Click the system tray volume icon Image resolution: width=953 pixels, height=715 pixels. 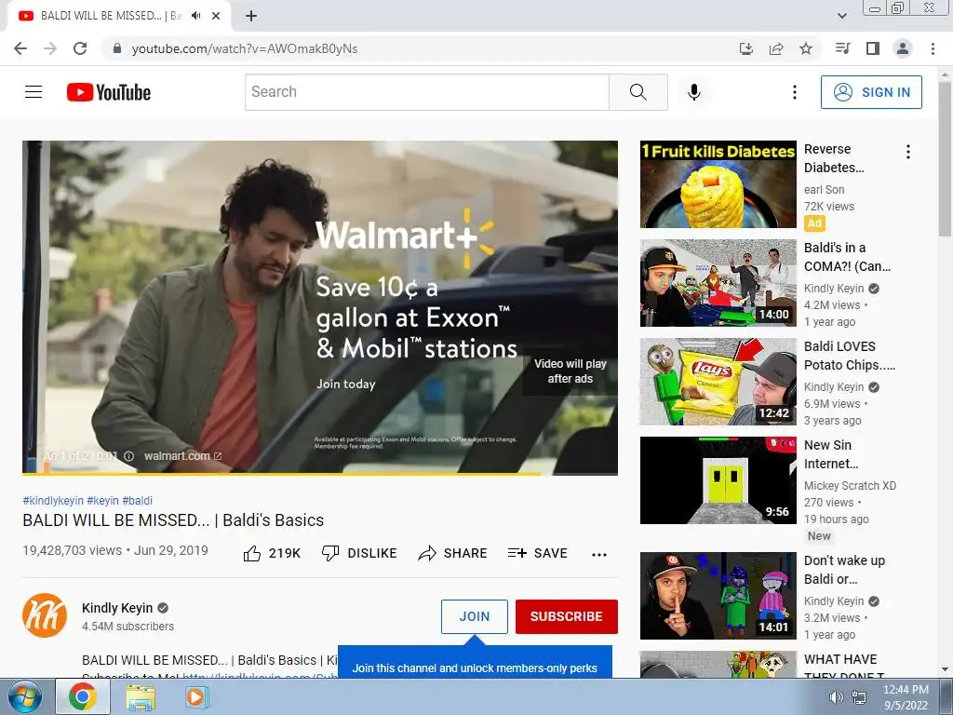[837, 697]
